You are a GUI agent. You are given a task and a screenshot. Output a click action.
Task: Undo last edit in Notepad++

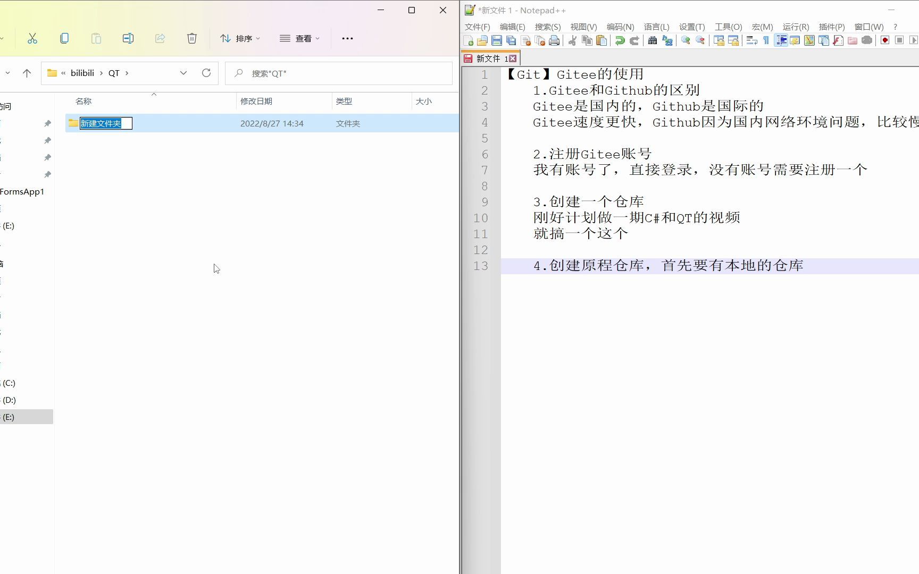pos(620,41)
